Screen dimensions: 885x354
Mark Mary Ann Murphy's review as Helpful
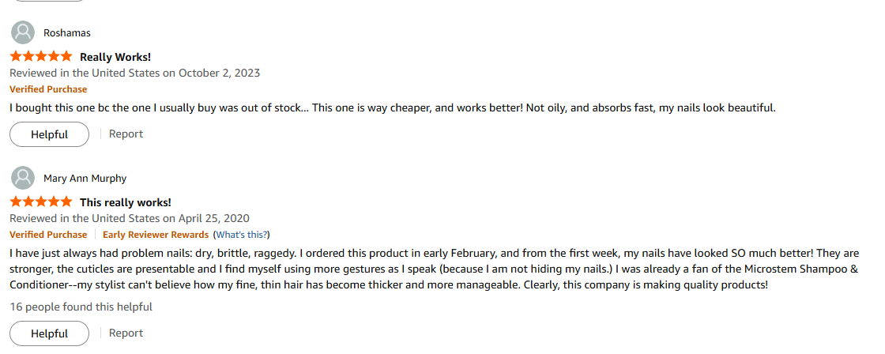click(49, 333)
